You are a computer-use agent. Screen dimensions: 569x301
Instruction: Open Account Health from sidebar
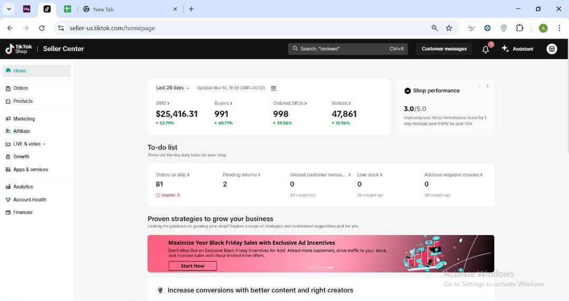[x=30, y=199]
